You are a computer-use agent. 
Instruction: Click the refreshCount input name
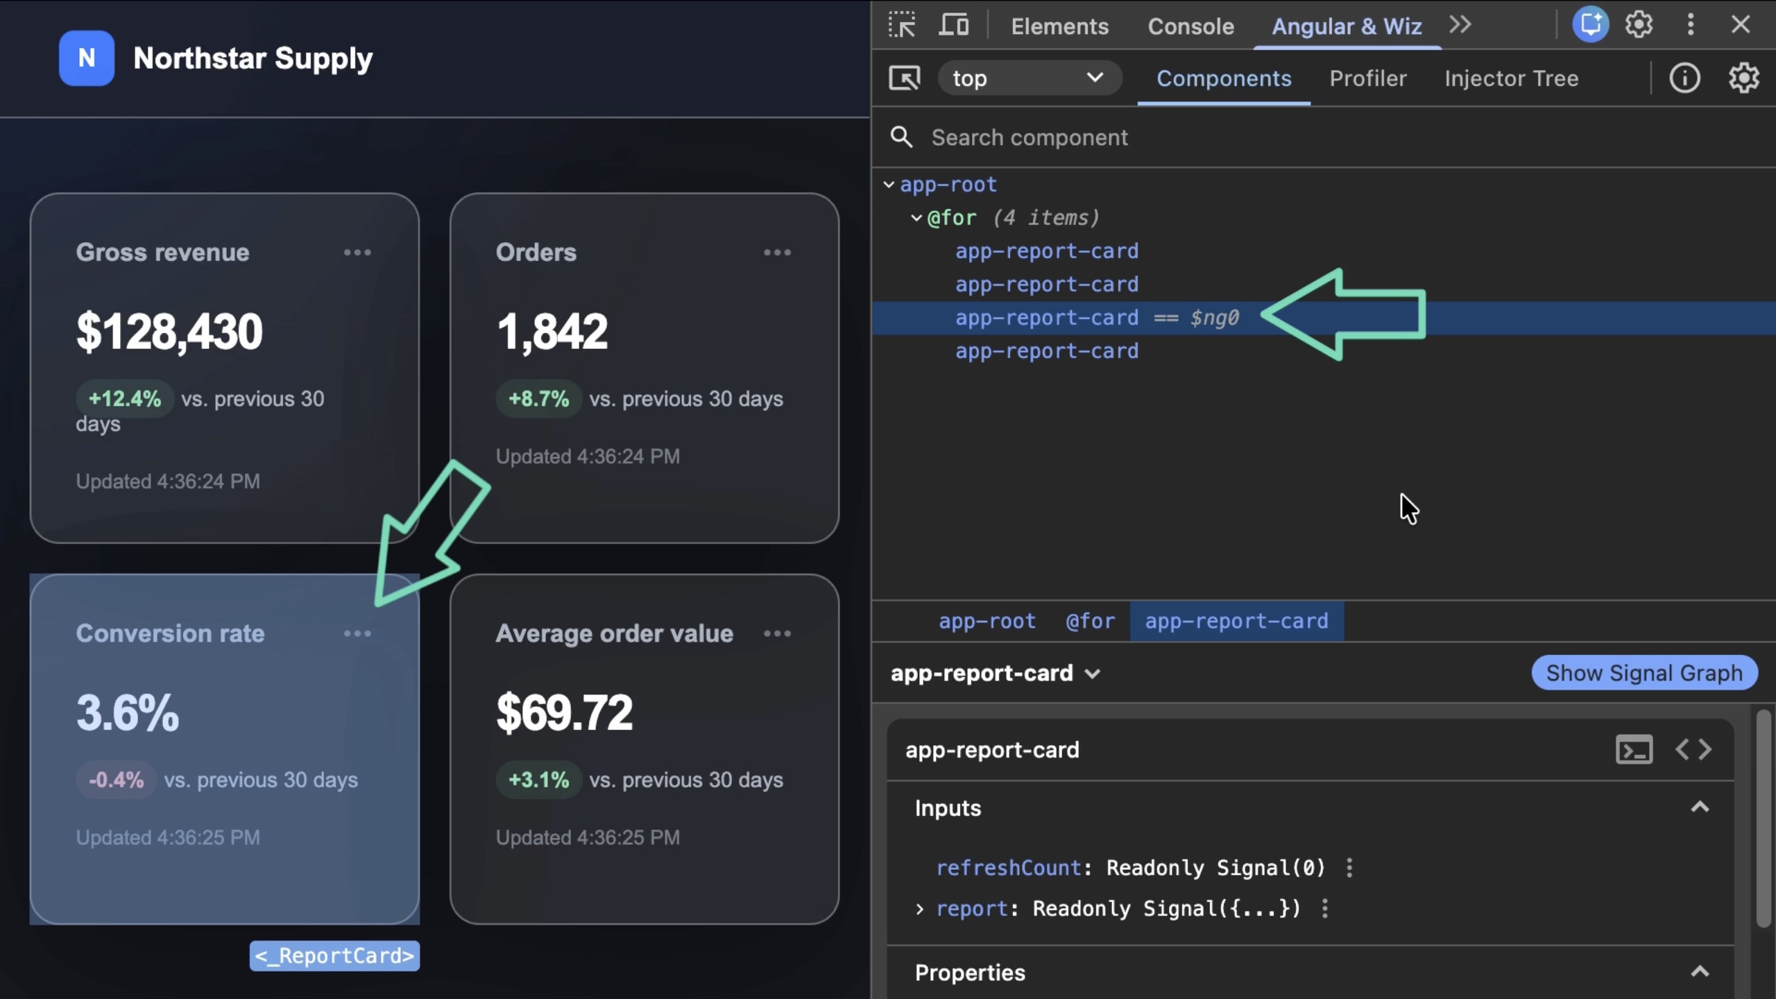[x=1009, y=868]
